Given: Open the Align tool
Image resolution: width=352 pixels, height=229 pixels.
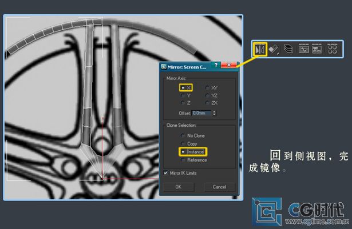Looking at the screenshot, I should (x=274, y=50).
